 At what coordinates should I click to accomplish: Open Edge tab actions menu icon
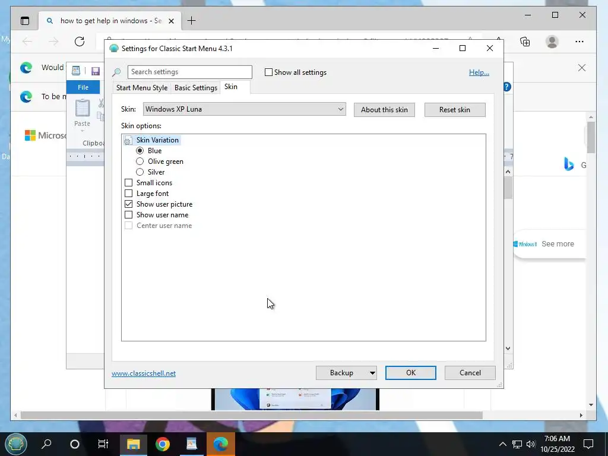[25, 21]
